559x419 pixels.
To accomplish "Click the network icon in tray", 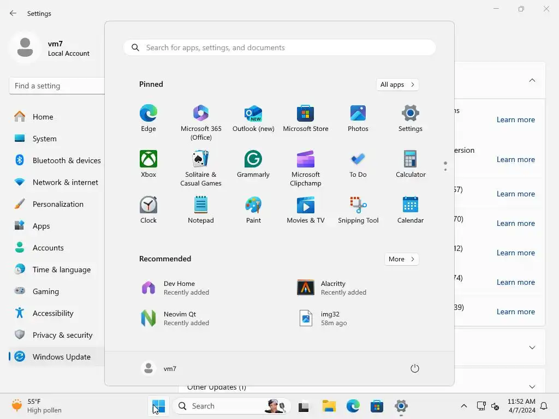I will pyautogui.click(x=481, y=406).
